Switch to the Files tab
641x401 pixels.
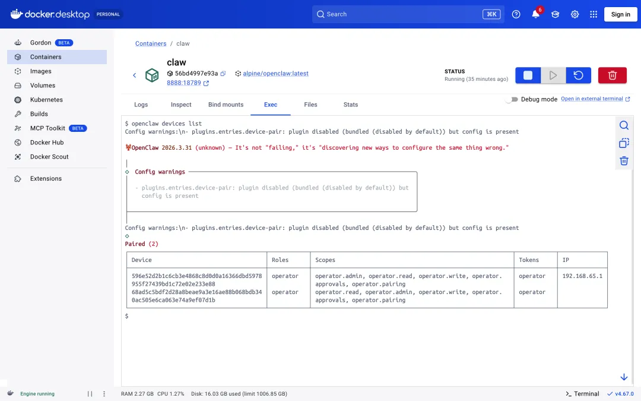point(310,105)
